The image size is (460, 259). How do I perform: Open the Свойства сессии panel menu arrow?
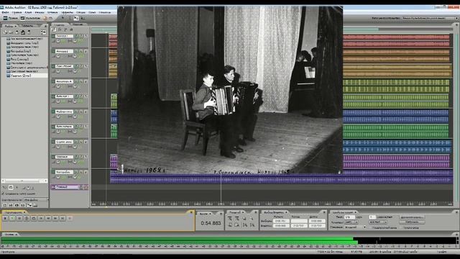tap(356, 212)
